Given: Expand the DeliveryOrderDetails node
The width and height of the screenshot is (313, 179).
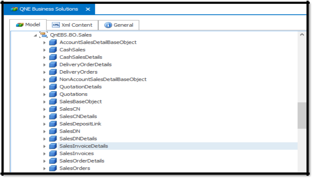Looking at the screenshot, I should [45, 65].
